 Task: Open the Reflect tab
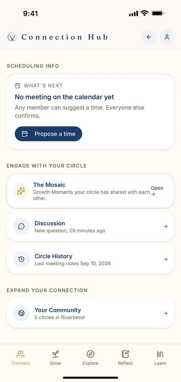point(125,358)
